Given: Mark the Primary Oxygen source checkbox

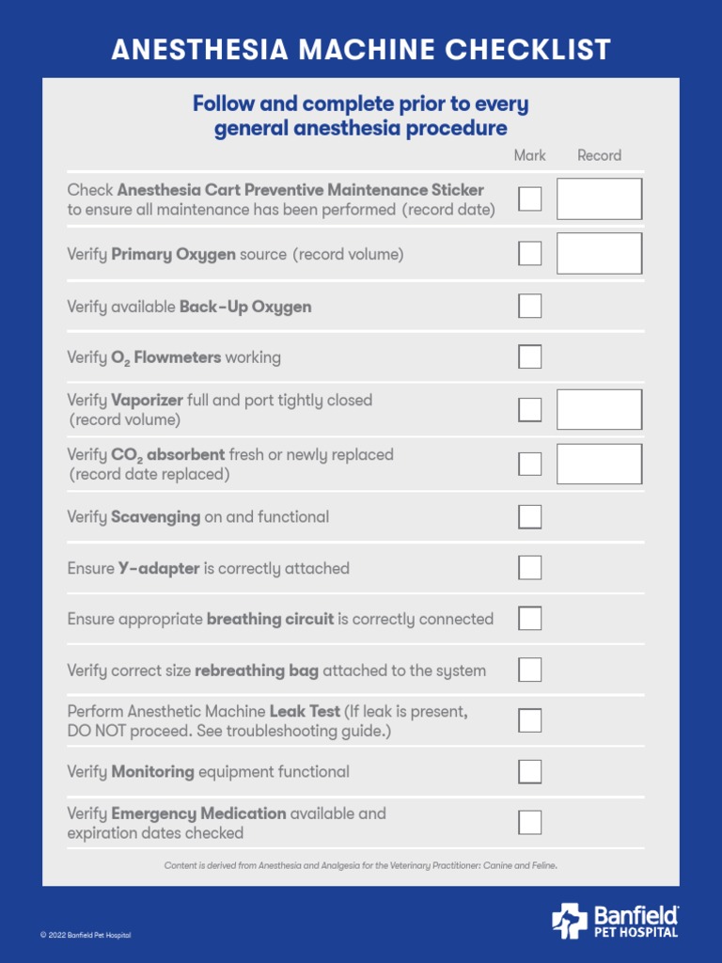Looking at the screenshot, I should (530, 254).
